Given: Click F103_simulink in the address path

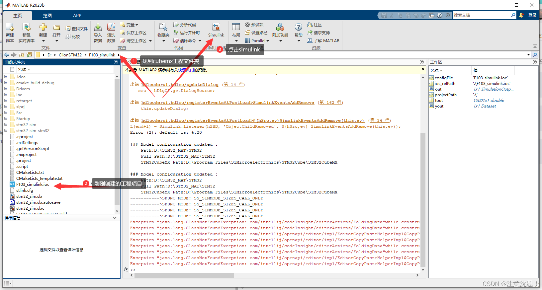Looking at the screenshot, I should (x=102, y=55).
